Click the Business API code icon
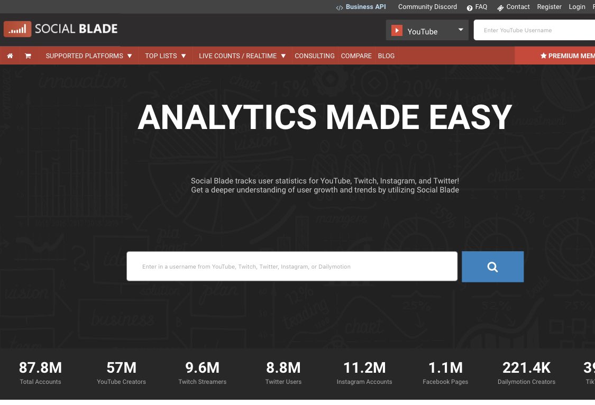The height and width of the screenshot is (405, 595). click(x=339, y=7)
